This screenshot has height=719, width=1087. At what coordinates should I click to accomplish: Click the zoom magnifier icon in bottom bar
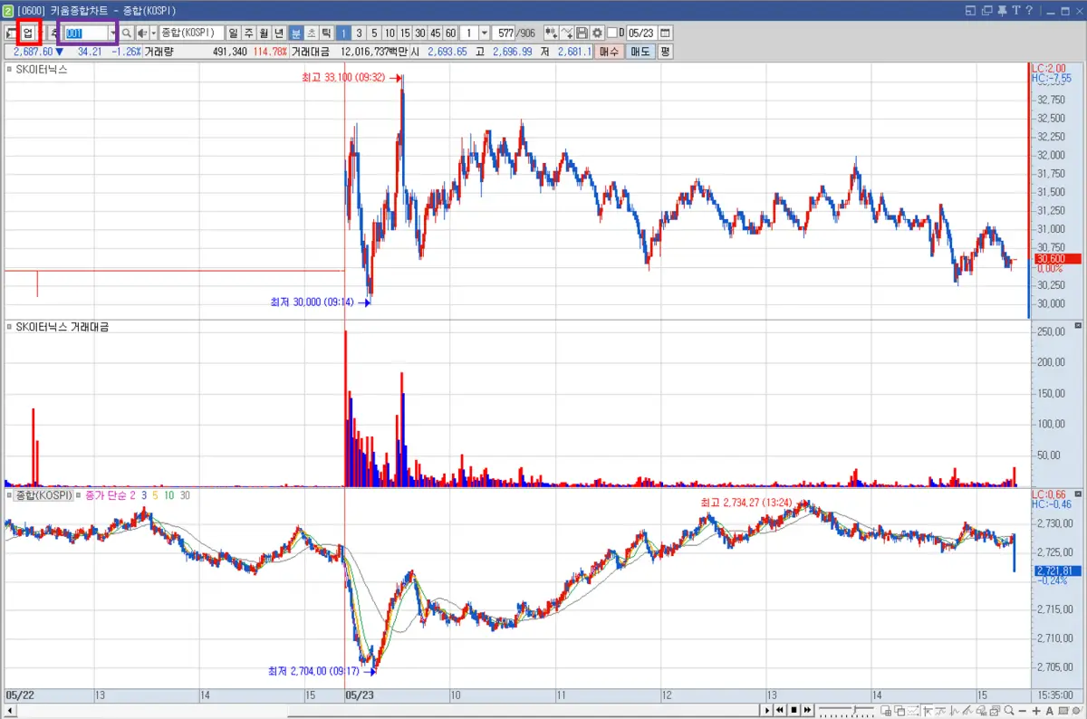tap(1008, 710)
